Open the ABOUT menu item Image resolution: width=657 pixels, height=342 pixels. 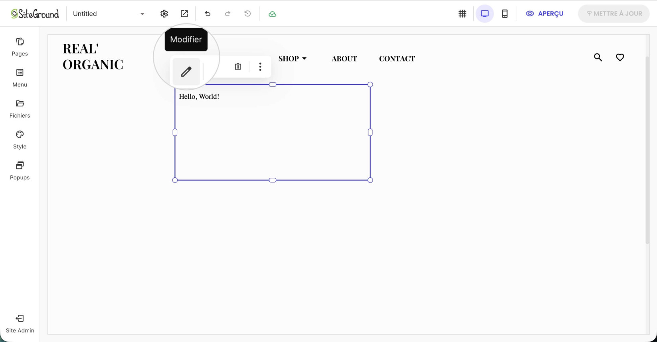[344, 59]
